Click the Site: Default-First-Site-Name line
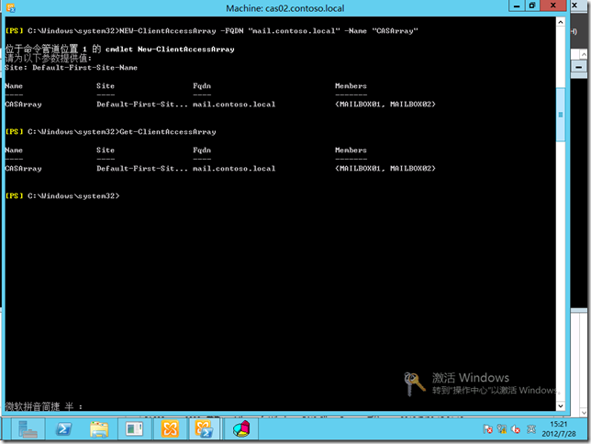This screenshot has width=591, height=444. (72, 68)
